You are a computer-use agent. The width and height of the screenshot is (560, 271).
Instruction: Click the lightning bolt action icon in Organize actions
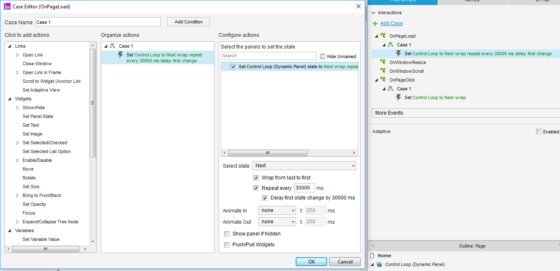[121, 55]
